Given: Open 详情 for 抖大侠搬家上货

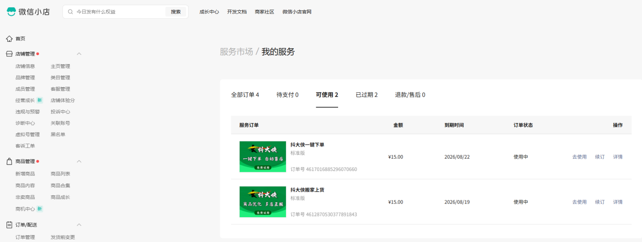Looking at the screenshot, I should point(618,202).
